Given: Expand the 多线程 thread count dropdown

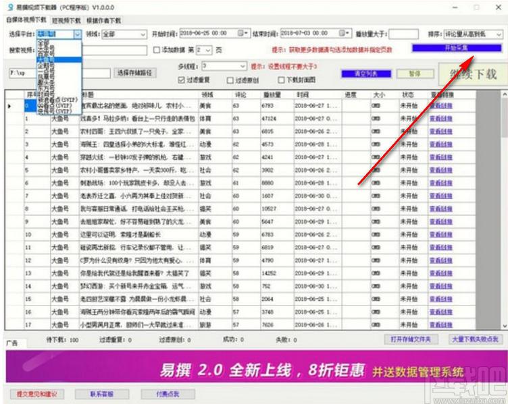Looking at the screenshot, I should coord(243,66).
